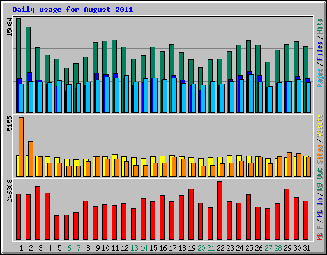Click day label 24 on x-axis

coord(240,248)
